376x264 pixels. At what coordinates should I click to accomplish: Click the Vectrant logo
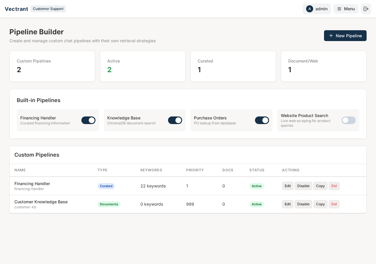pyautogui.click(x=16, y=9)
